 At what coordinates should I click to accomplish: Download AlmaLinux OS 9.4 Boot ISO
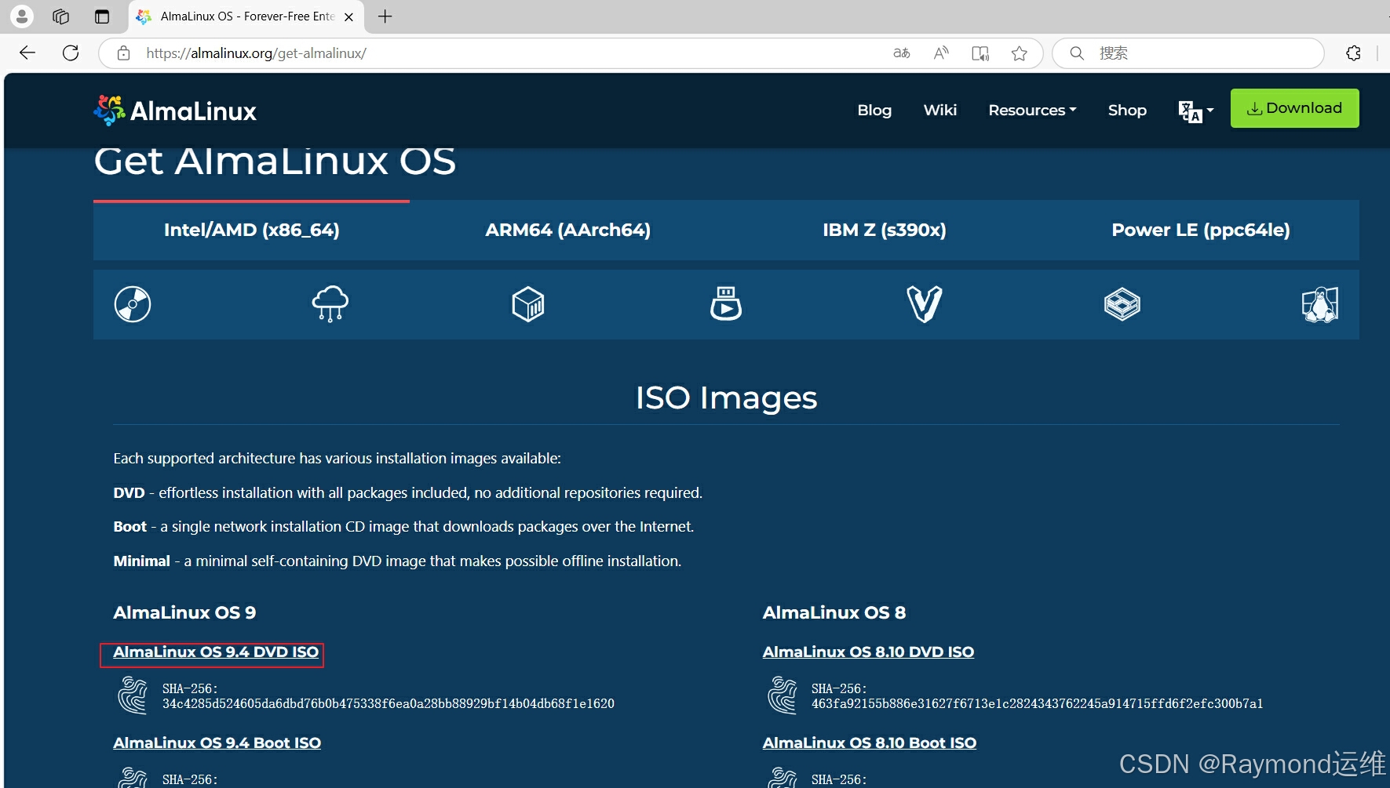217,743
